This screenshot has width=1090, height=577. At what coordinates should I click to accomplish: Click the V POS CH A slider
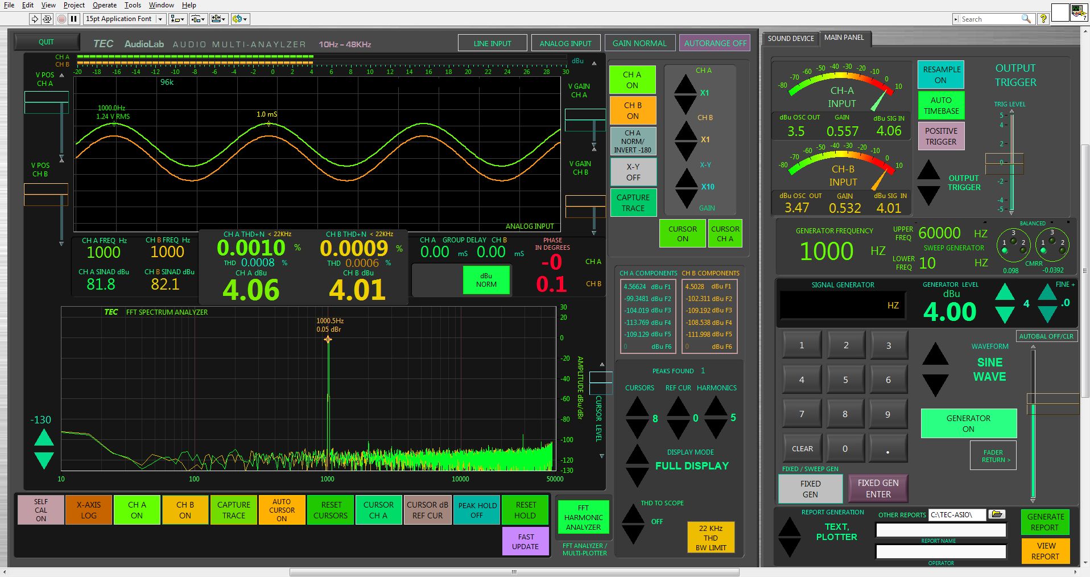tap(47, 102)
